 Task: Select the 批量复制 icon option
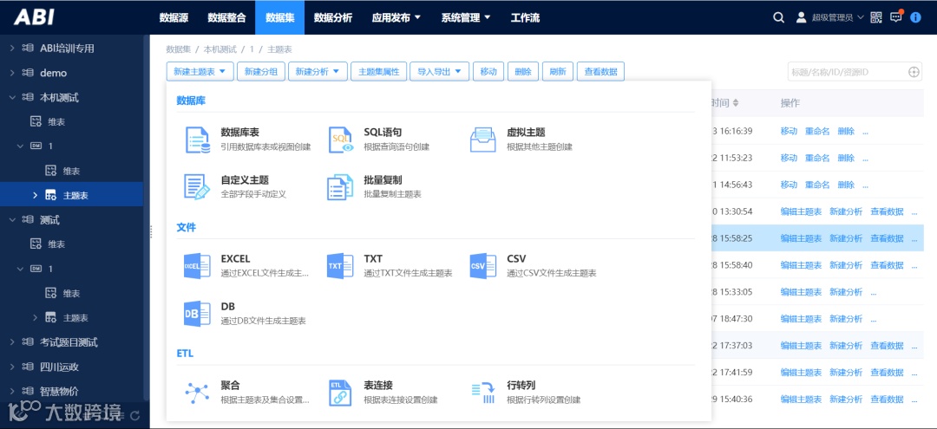341,186
